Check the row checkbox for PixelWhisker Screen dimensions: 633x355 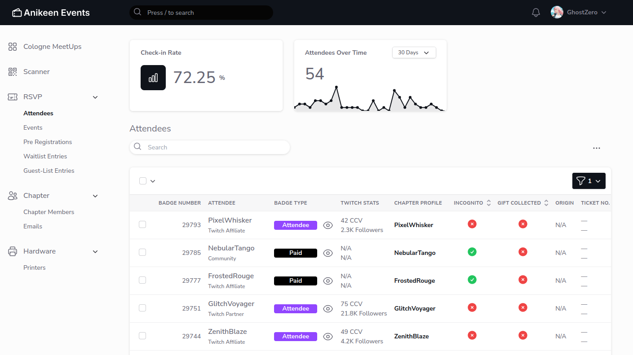142,224
